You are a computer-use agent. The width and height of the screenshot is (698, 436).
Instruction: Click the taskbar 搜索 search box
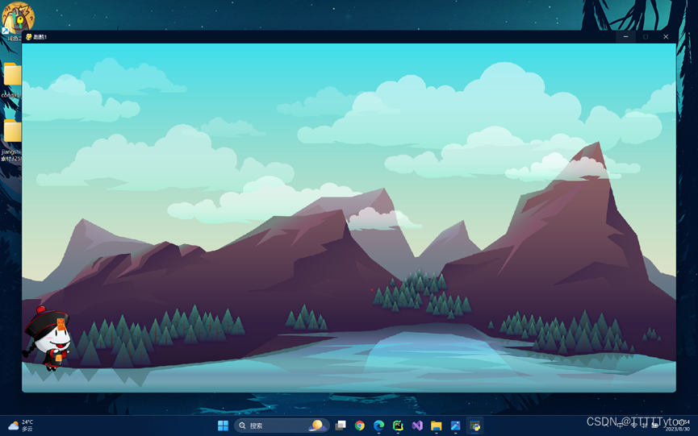(282, 426)
